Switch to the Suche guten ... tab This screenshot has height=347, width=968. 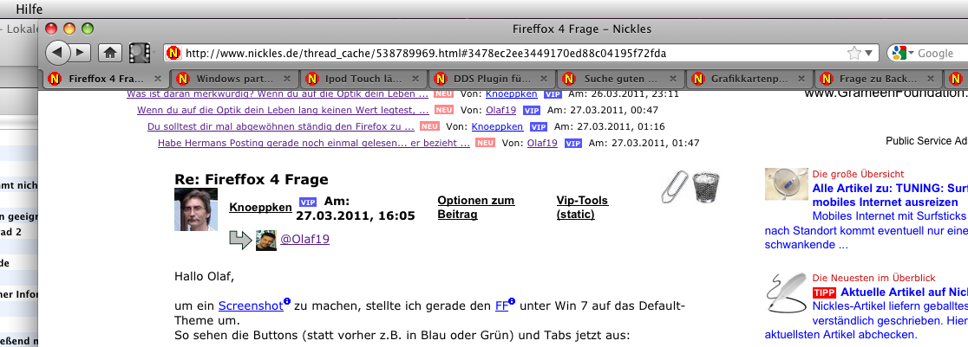click(620, 79)
